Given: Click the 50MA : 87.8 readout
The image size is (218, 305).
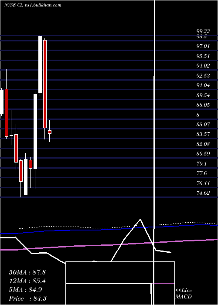Looking at the screenshot, I should point(27,272).
